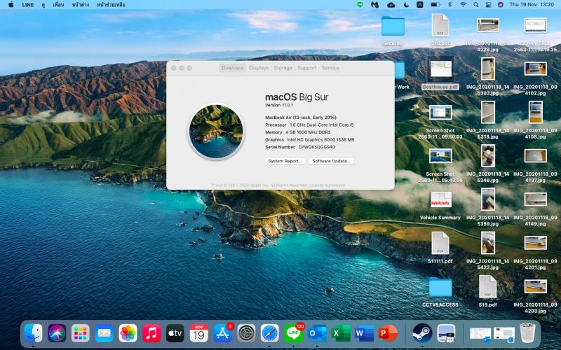Open the Apple menu

(11, 5)
